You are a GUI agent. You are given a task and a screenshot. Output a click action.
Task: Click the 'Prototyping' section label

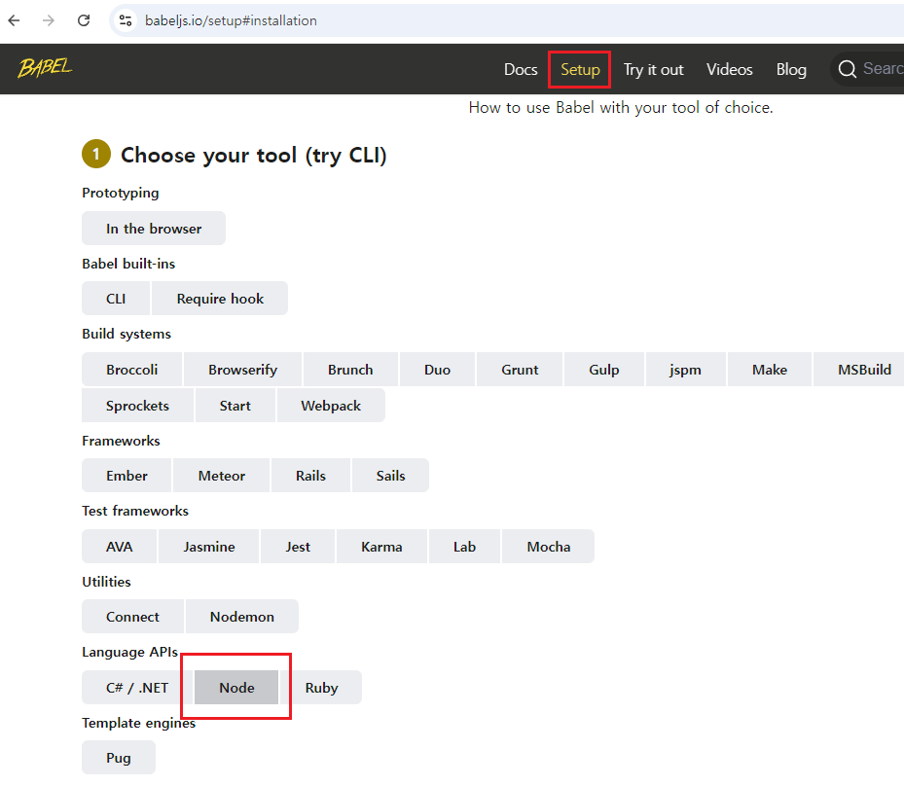(120, 193)
